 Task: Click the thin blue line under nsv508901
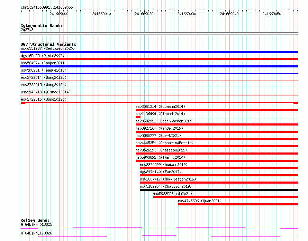[x=159, y=74]
